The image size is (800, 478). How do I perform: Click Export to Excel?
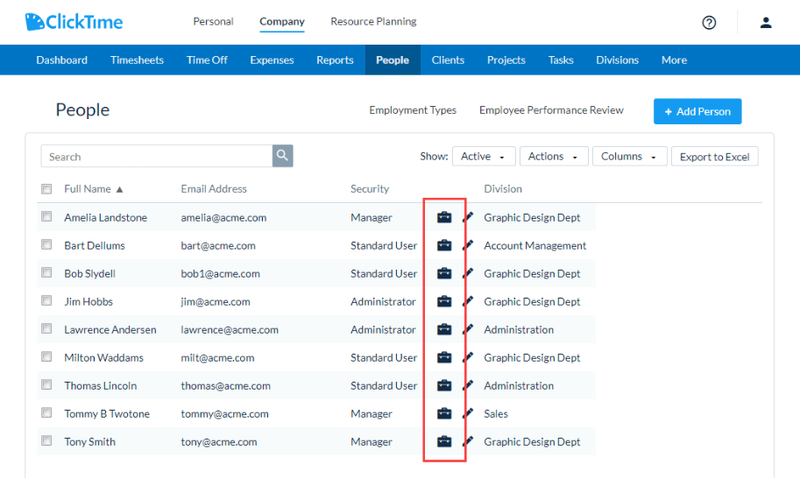coord(714,157)
